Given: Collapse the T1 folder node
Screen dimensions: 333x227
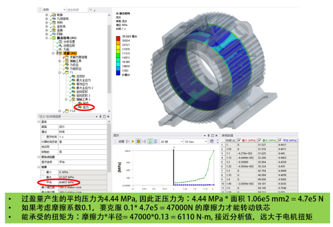Looking at the screenshot, I should click(60, 73).
